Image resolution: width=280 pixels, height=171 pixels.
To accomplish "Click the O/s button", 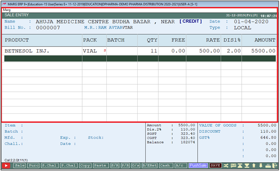I will [x=136, y=166].
